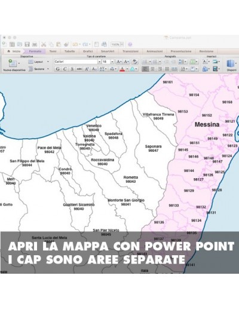Click the insert picture icon under Inserisci
Image resolution: width=239 pixels, height=309 pixels.
click(215, 62)
